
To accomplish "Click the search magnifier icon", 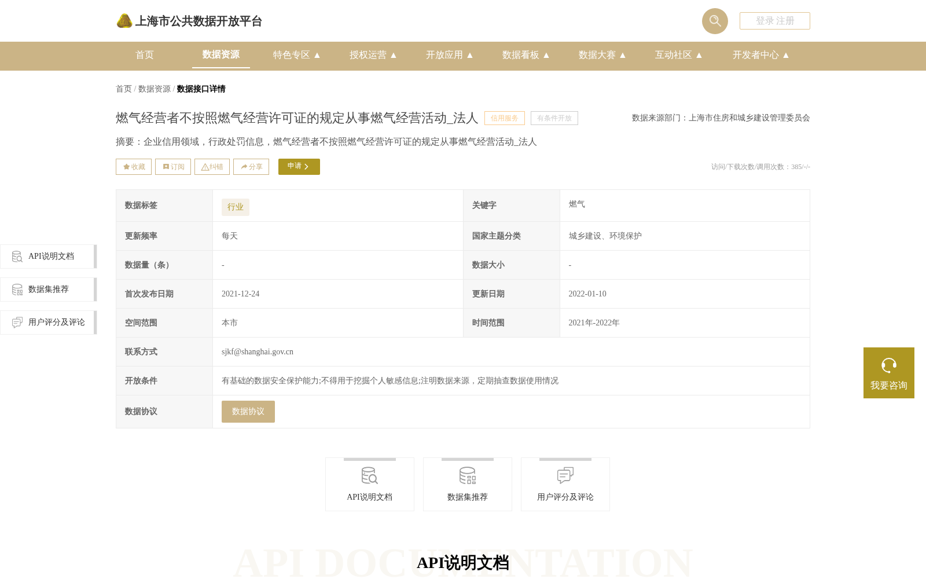I will point(715,21).
